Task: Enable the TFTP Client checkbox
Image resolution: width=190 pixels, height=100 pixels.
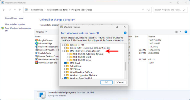Action: click(x=65, y=69)
